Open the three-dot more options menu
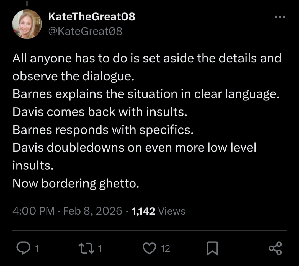The width and height of the screenshot is (299, 266). tap(280, 17)
